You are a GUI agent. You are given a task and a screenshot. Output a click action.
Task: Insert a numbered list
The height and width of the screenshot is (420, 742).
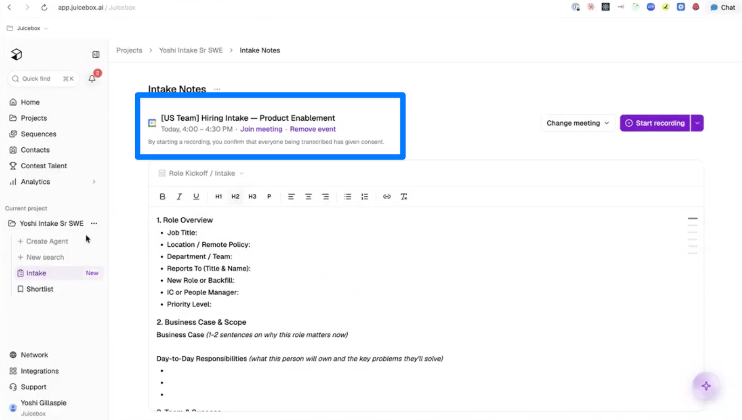point(365,197)
